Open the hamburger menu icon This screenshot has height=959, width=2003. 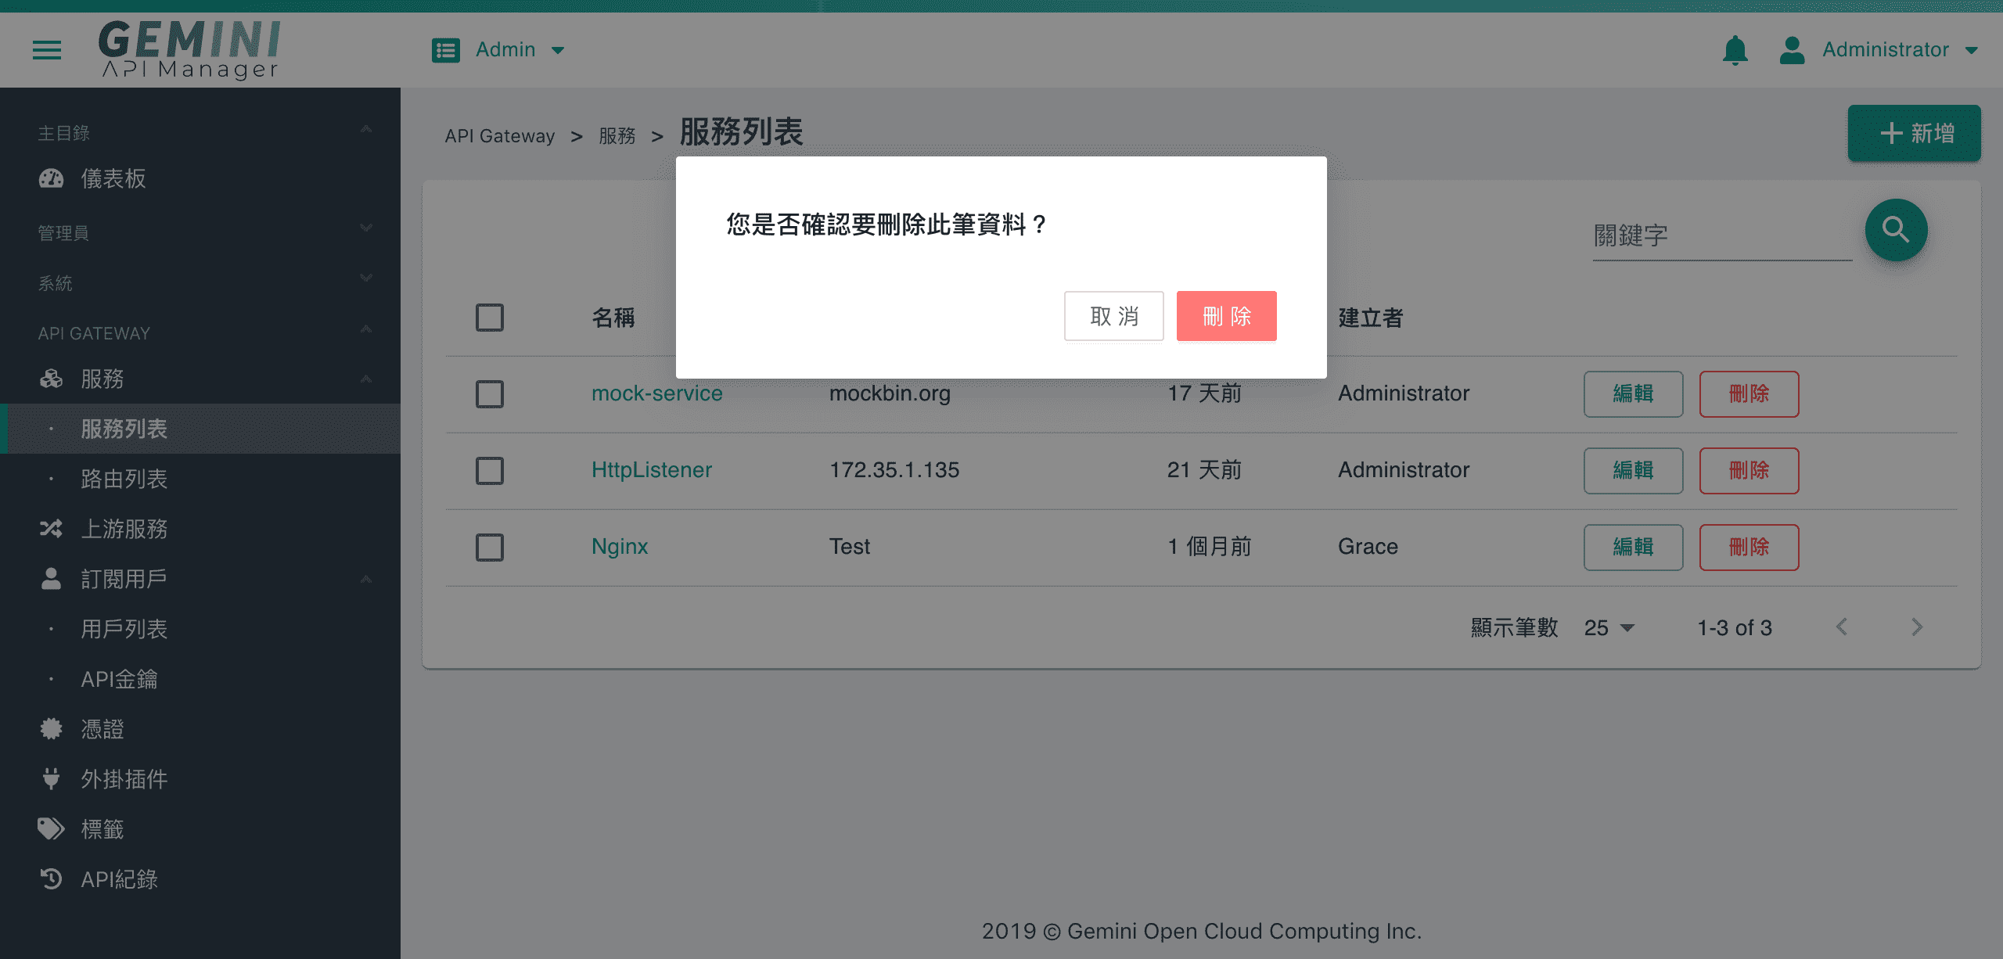[x=47, y=50]
